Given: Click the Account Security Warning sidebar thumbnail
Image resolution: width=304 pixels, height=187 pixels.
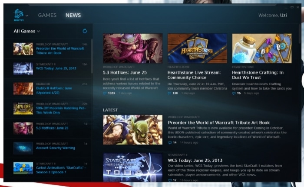Looking at the screenshot, I should pos(23,148).
